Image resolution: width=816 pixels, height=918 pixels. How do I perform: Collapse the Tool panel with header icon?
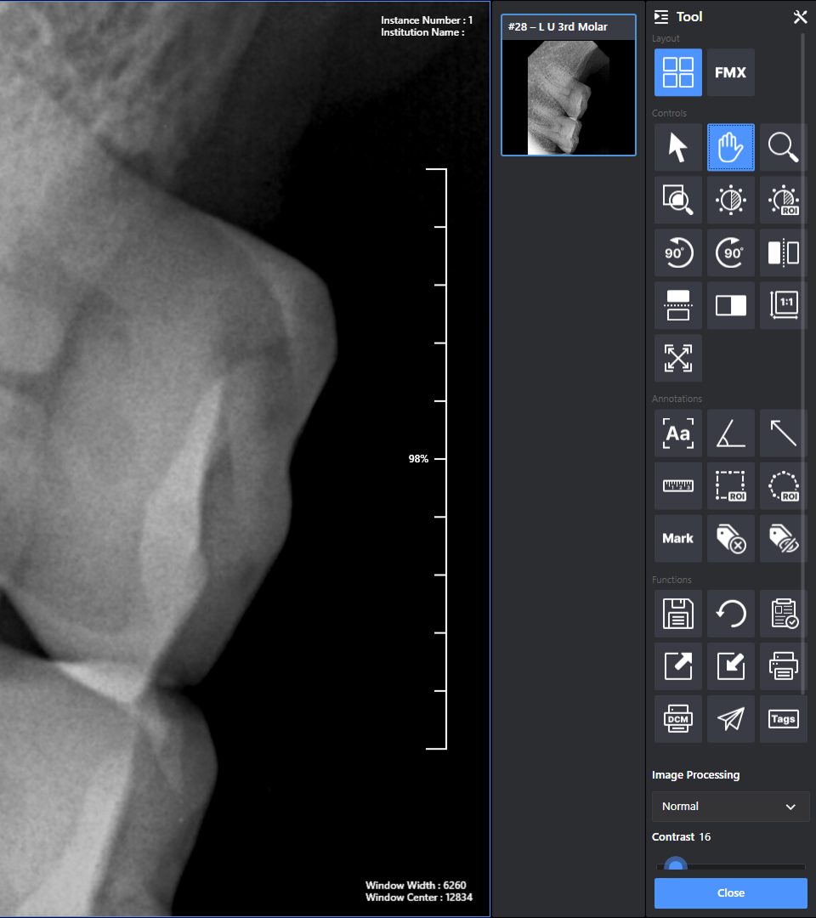coord(661,17)
